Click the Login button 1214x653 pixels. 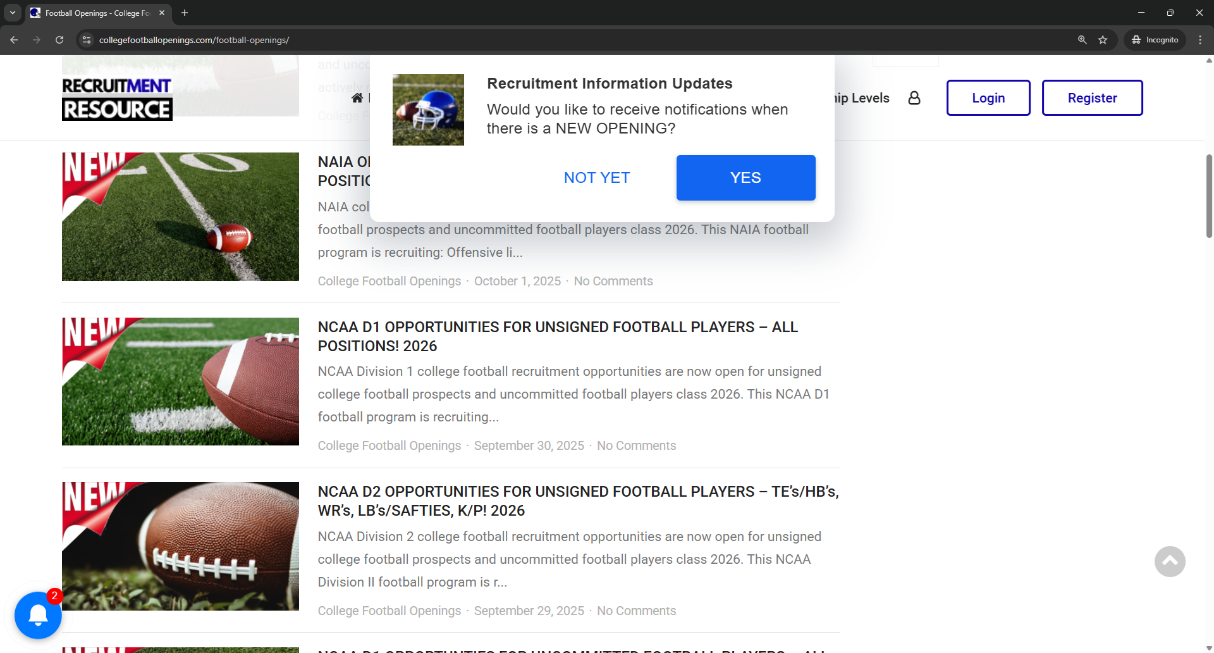click(x=988, y=97)
